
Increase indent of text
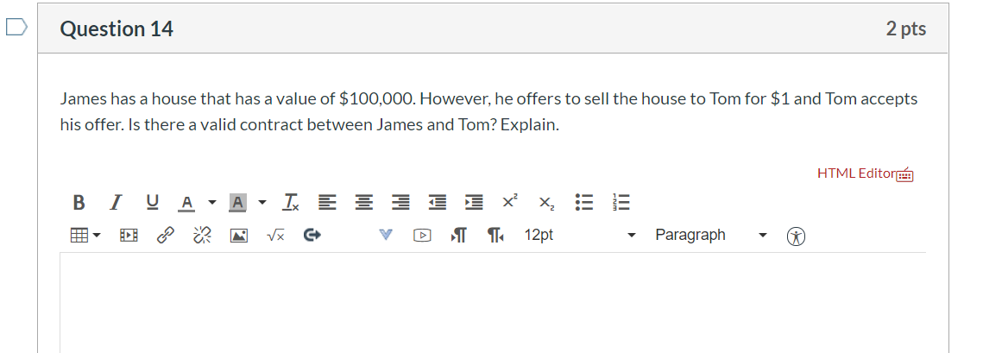tap(474, 203)
